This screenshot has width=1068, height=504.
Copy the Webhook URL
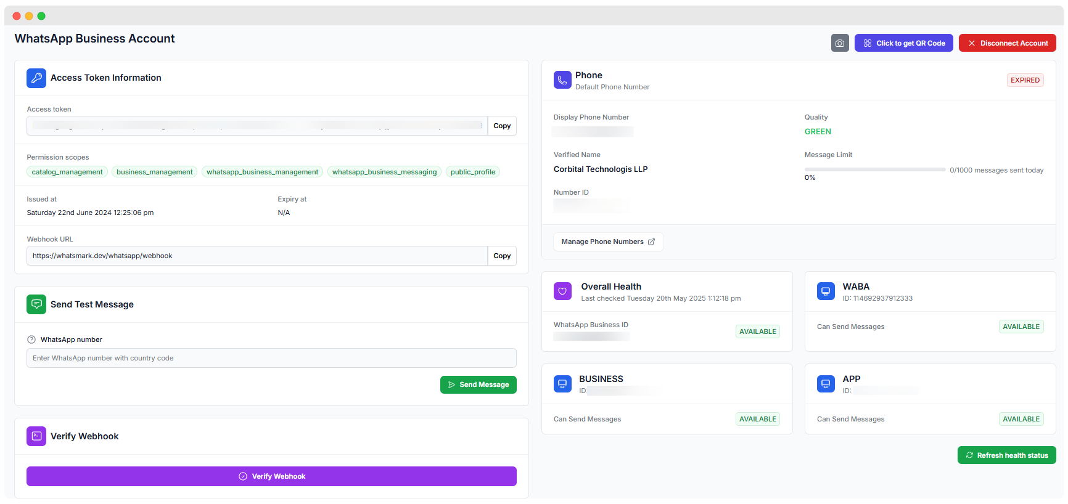point(502,256)
